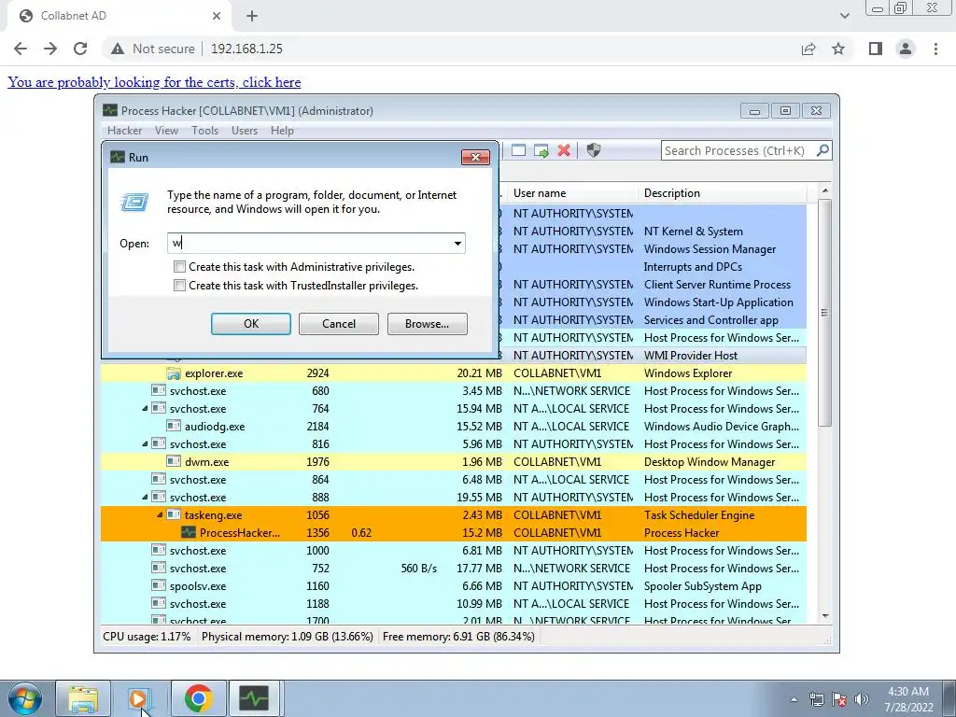Image resolution: width=956 pixels, height=717 pixels.
Task: Click the taskbar clock showing 4:30 AM
Action: point(908,699)
